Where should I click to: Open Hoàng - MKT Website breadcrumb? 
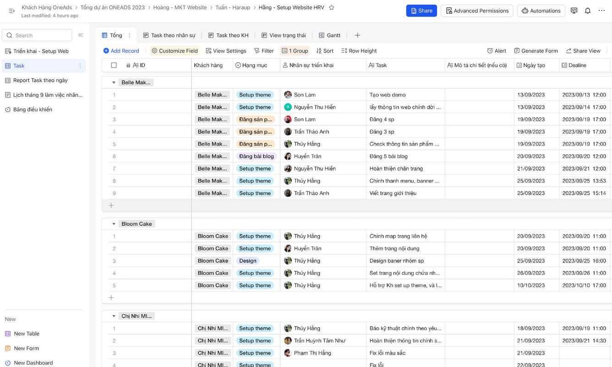(180, 7)
